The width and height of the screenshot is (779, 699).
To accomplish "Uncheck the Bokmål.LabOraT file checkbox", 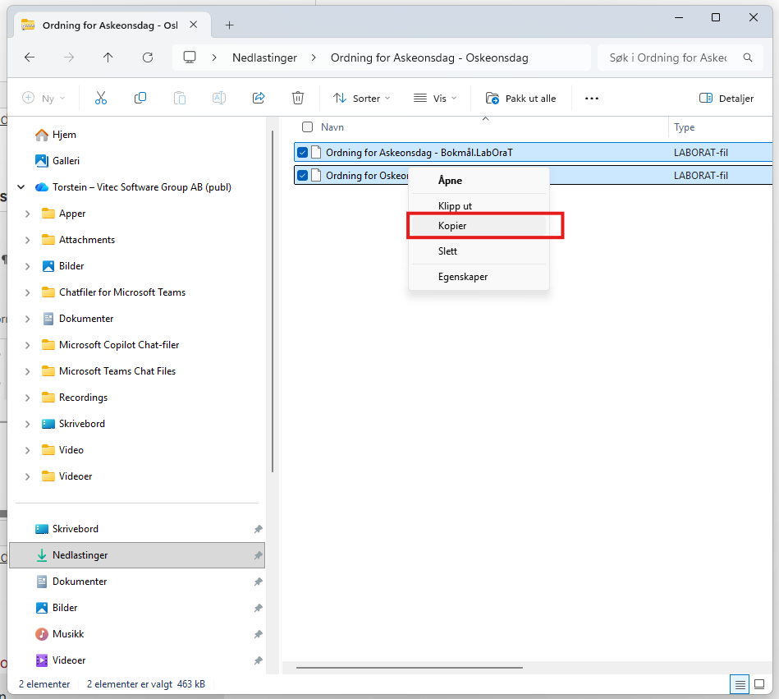I will (303, 152).
